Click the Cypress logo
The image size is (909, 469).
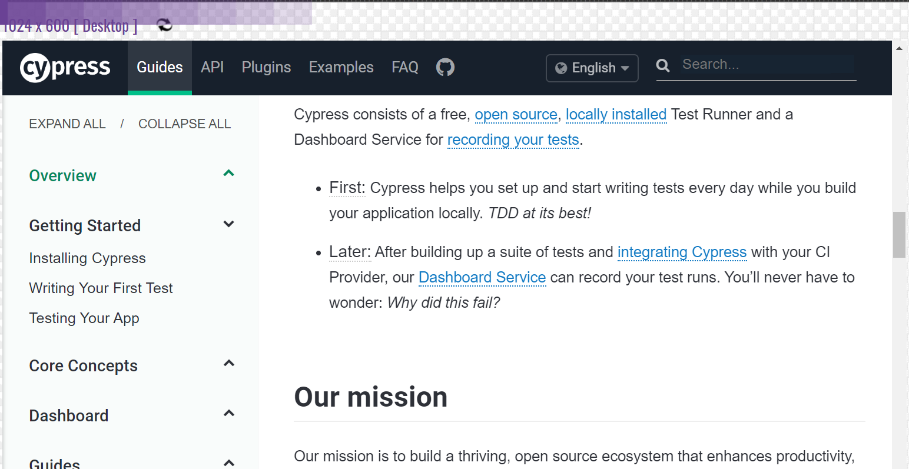(x=65, y=68)
